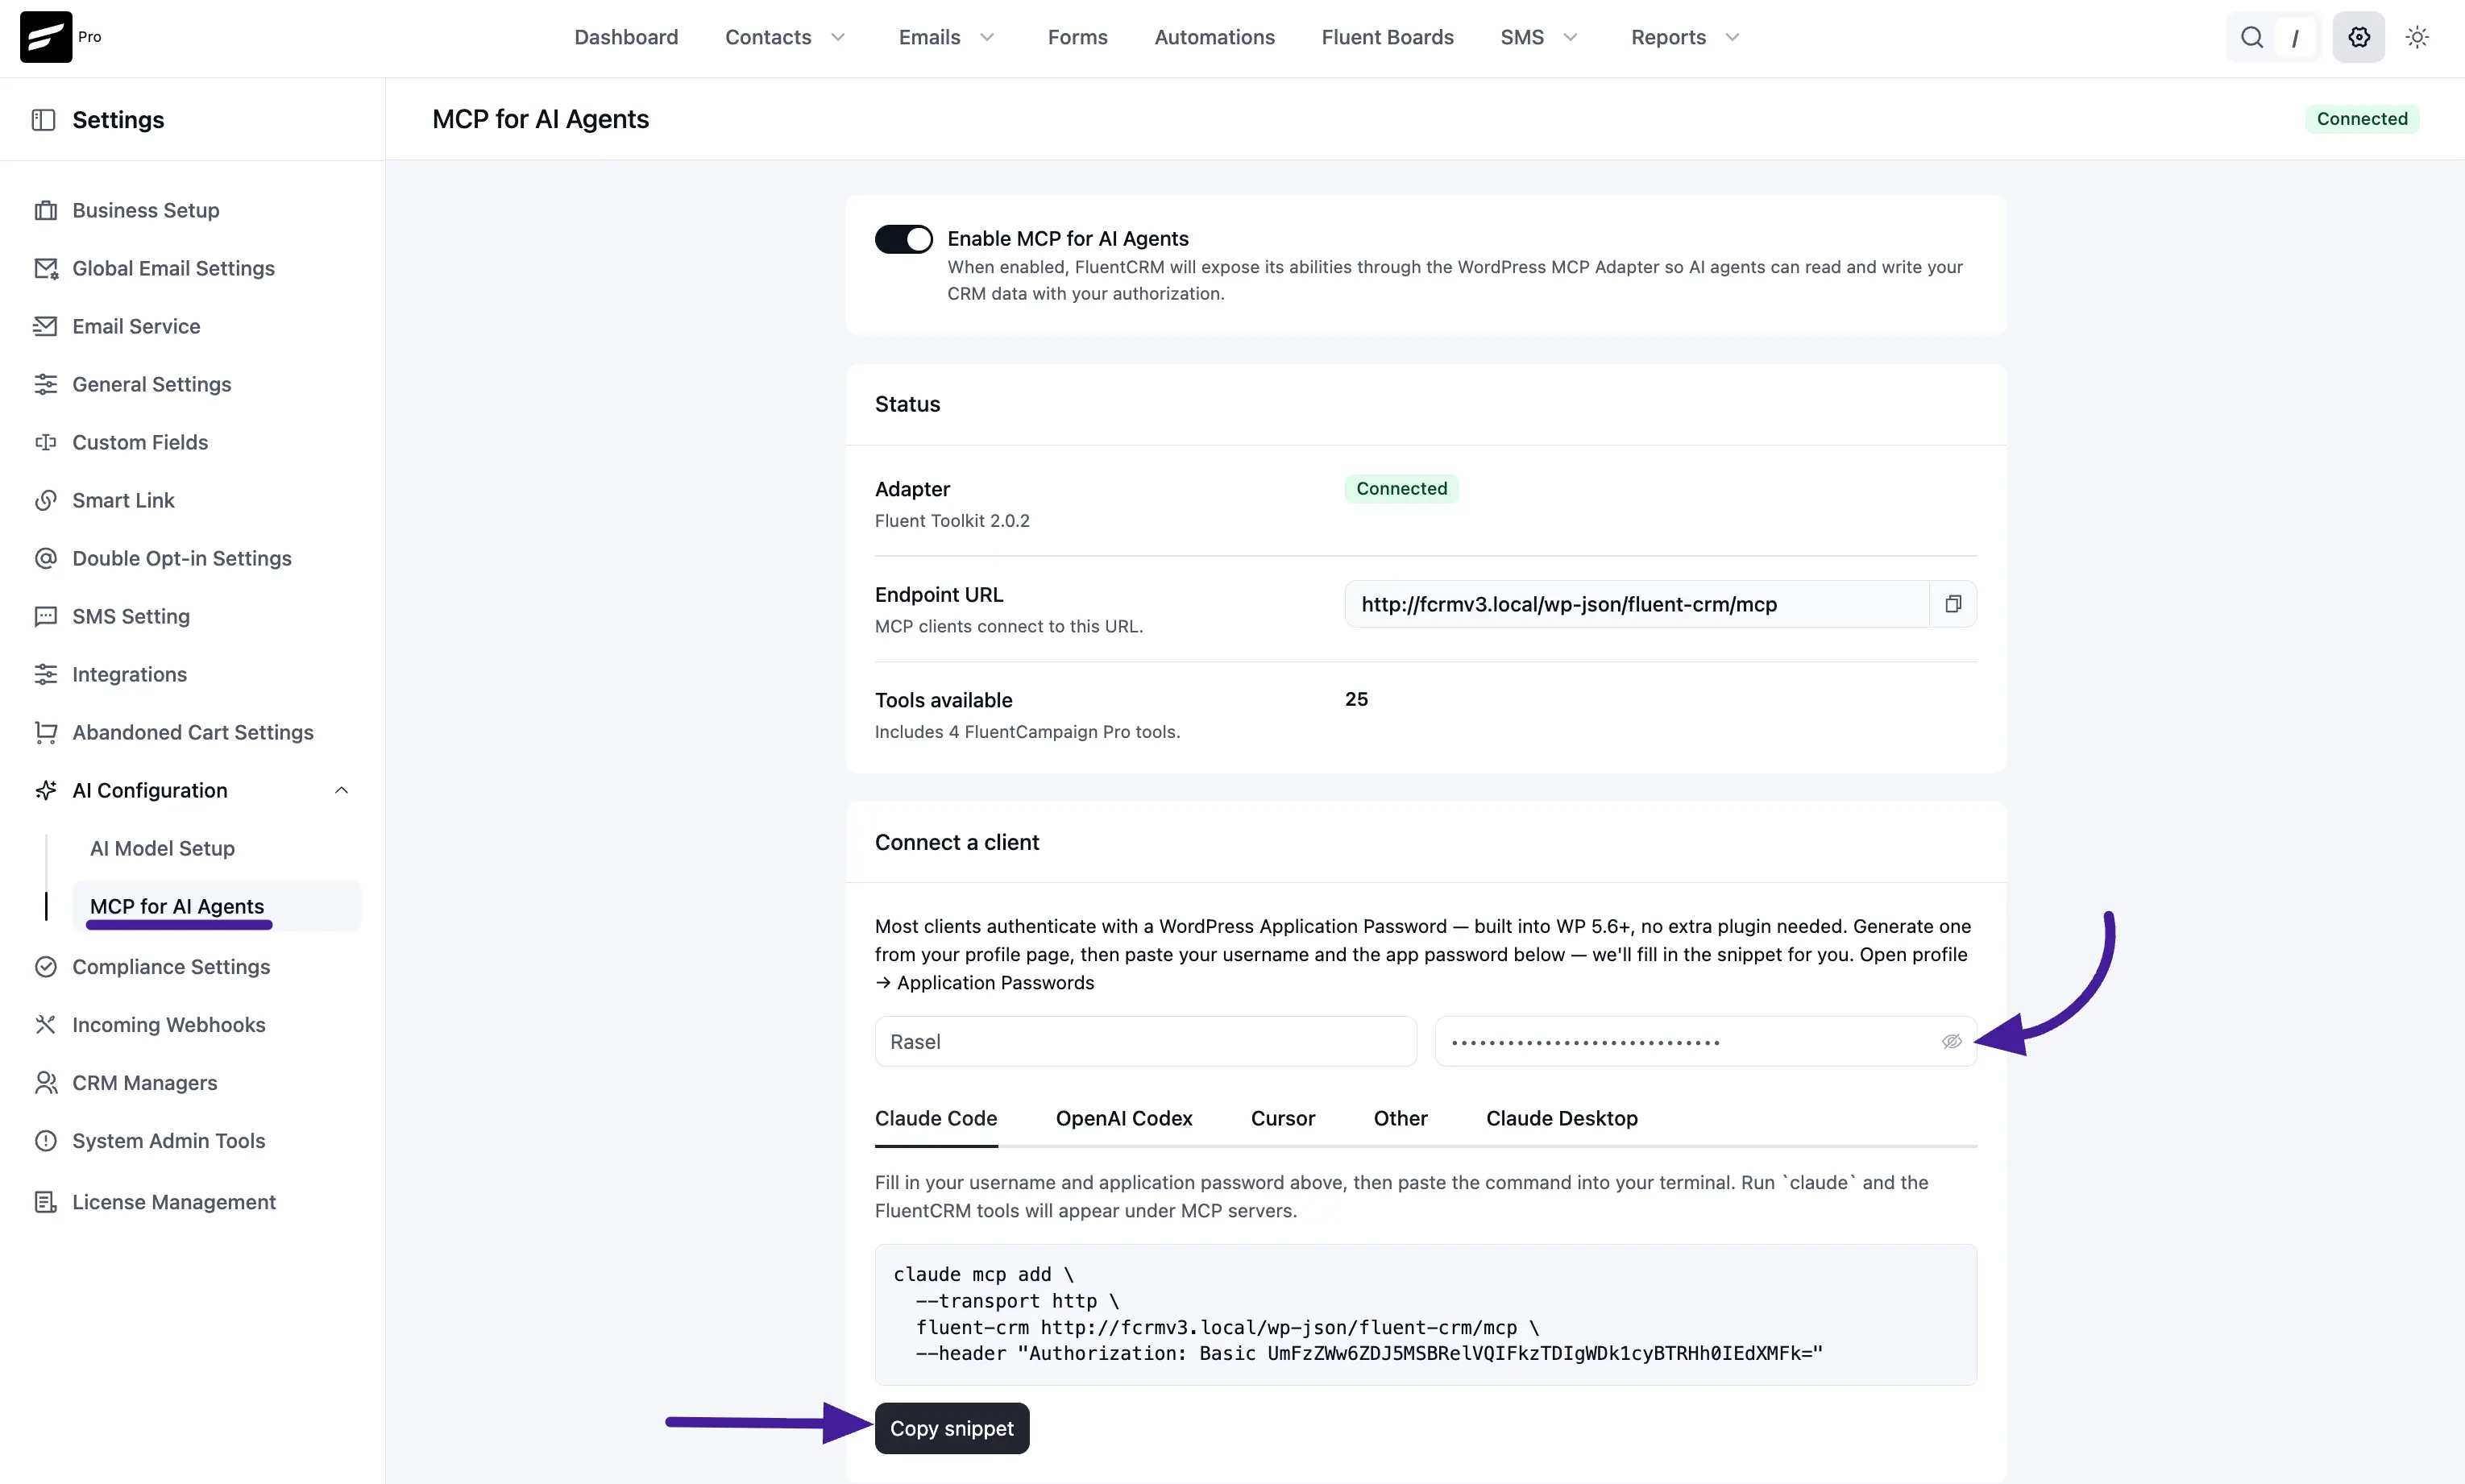Click the Tools available count 25
This screenshot has height=1484, width=2465.
click(x=1356, y=699)
